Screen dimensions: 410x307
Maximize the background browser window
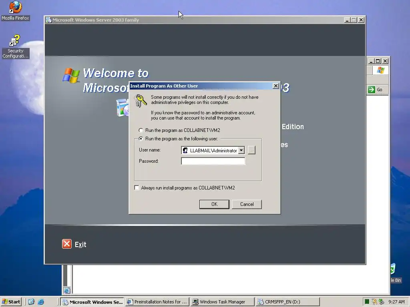(x=378, y=61)
